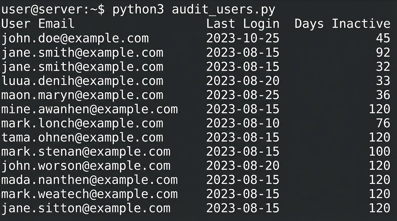Click john.doe@example.com email address
The image size is (397, 221).
75,38
